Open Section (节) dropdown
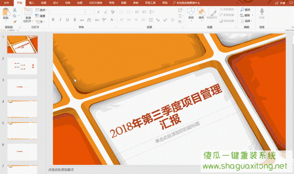Screen dimensions: 294x174 (x=40, y=22)
